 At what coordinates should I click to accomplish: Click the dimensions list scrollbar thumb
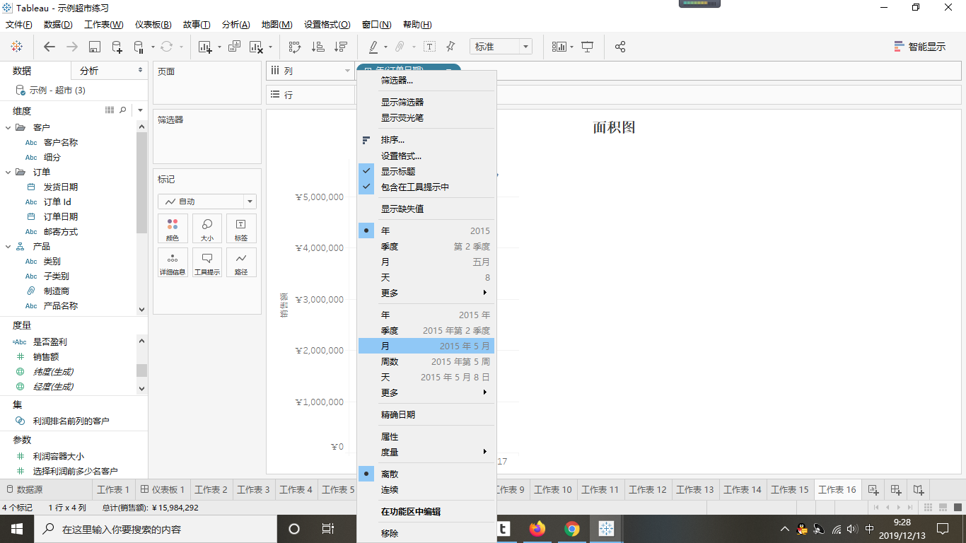pos(141,182)
